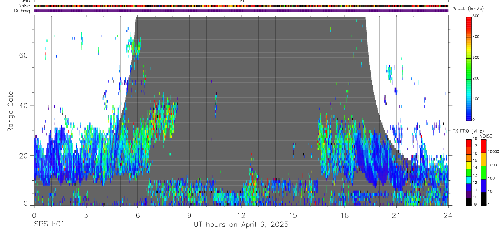This screenshot has height=233, width=504.
Task: Click the '17' tick on the TX FRQ scale
Action: tap(475, 146)
